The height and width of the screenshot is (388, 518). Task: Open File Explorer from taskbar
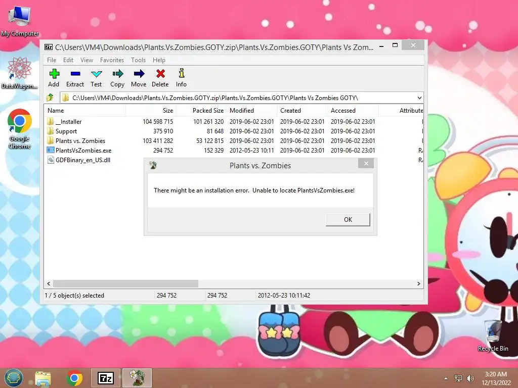pos(43,378)
